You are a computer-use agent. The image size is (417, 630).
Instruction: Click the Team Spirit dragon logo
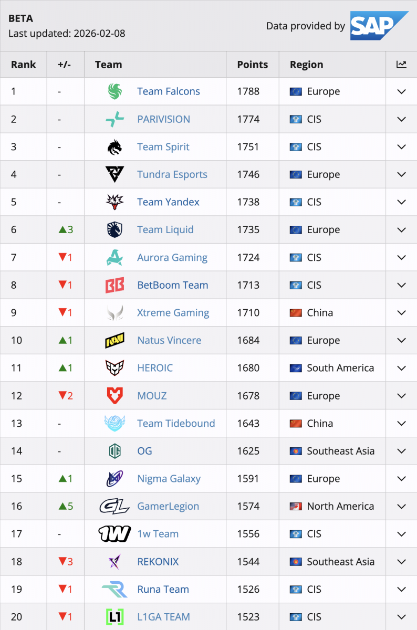point(114,147)
